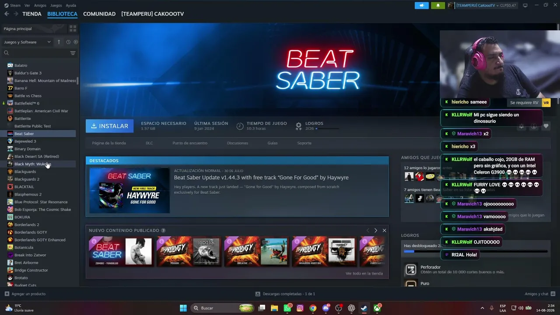Toggle recent-activity clock filter in sidebar
Image resolution: width=560 pixels, height=315 pixels.
(68, 42)
